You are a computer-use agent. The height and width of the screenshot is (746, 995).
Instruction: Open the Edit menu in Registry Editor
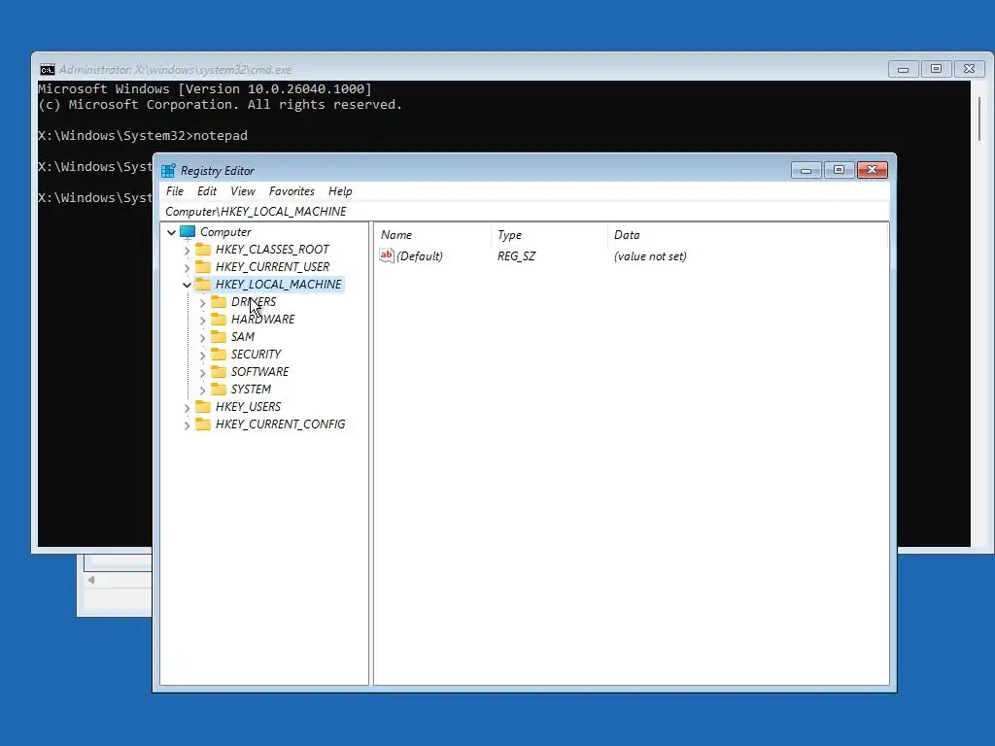coord(207,191)
